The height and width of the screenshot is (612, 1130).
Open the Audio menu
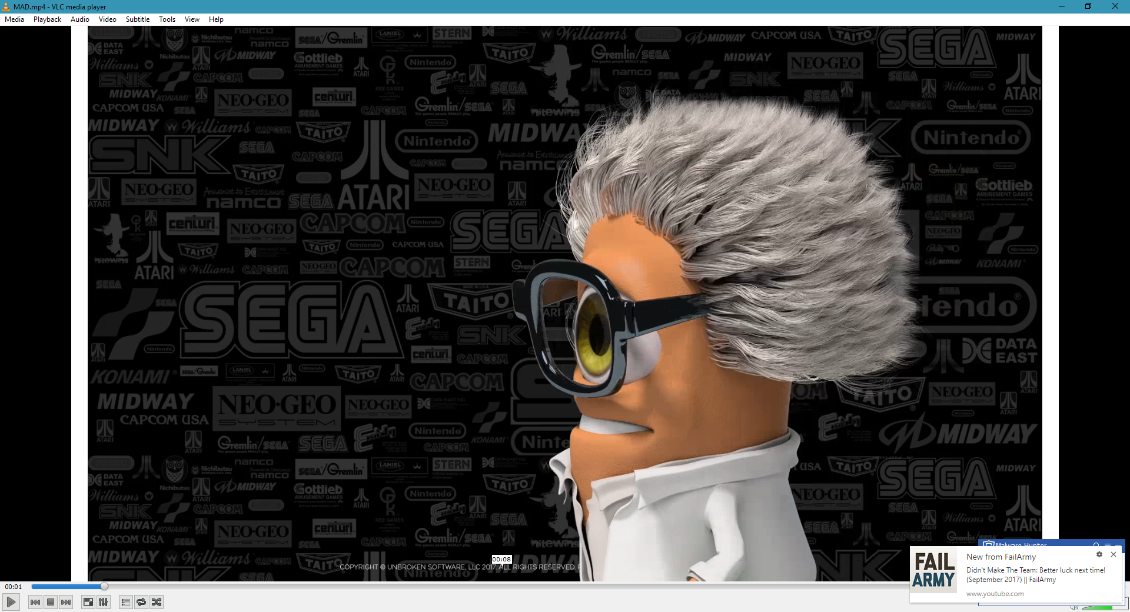point(80,19)
